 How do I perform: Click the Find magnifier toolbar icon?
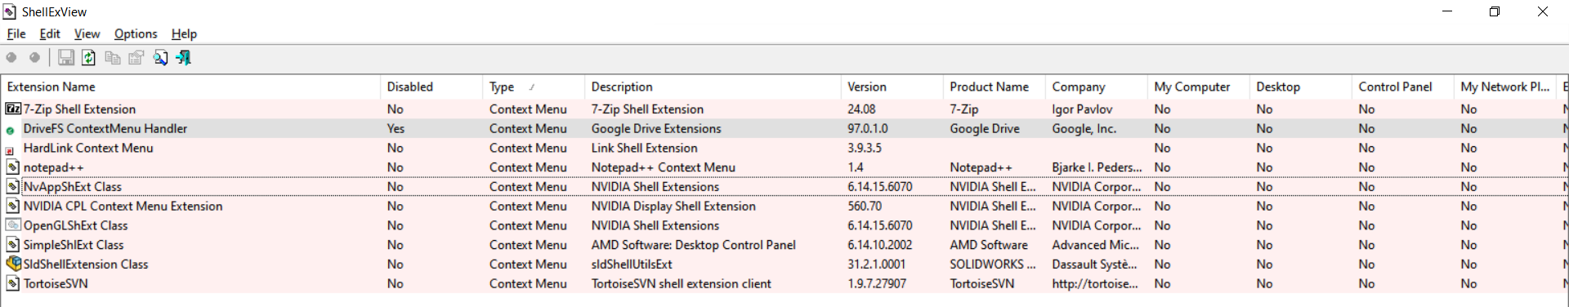click(x=160, y=57)
